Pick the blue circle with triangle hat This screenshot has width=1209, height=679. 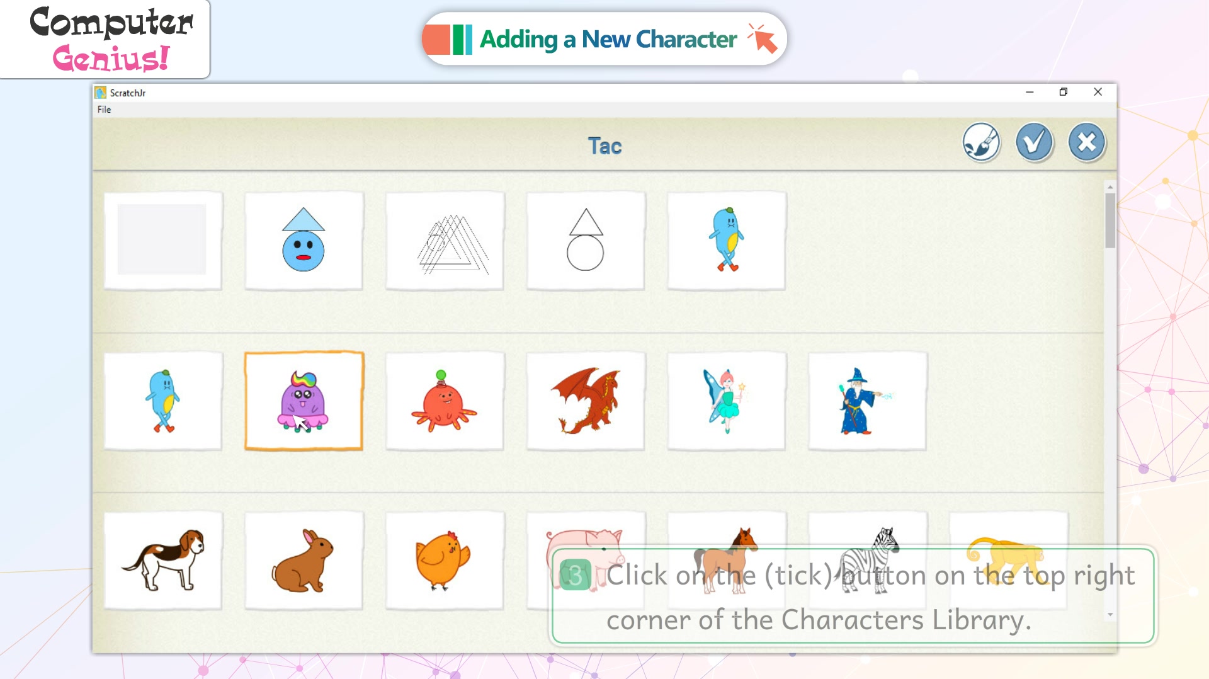pyautogui.click(x=304, y=241)
